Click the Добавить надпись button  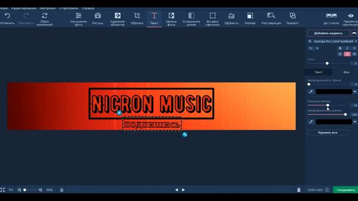[328, 33]
